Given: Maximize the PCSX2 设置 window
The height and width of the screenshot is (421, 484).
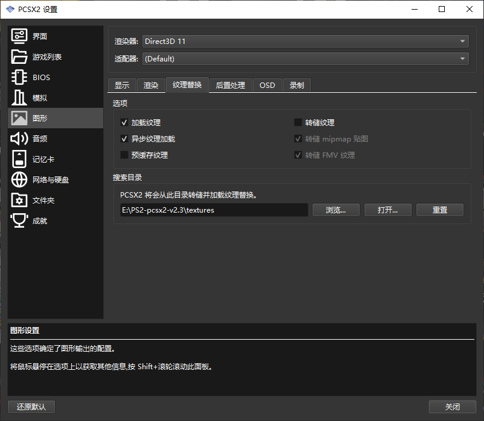Looking at the screenshot, I should click(442, 9).
